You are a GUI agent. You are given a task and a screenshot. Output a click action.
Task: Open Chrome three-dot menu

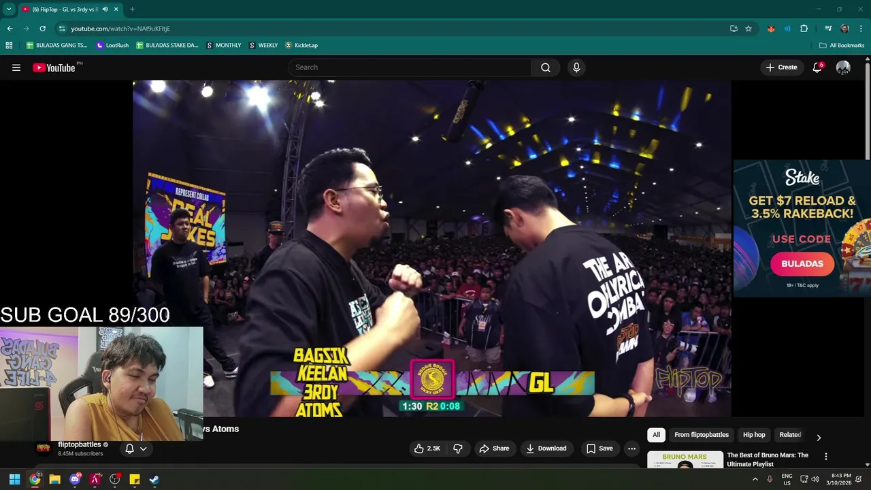861,29
